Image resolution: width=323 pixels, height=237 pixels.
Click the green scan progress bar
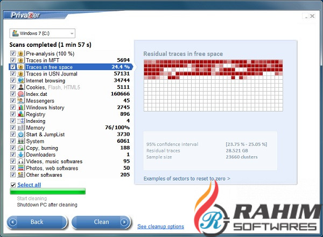47,191
